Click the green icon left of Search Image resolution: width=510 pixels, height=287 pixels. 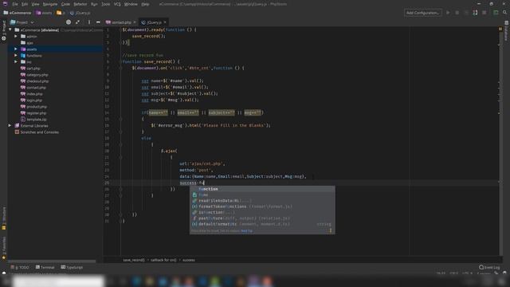tap(496, 13)
